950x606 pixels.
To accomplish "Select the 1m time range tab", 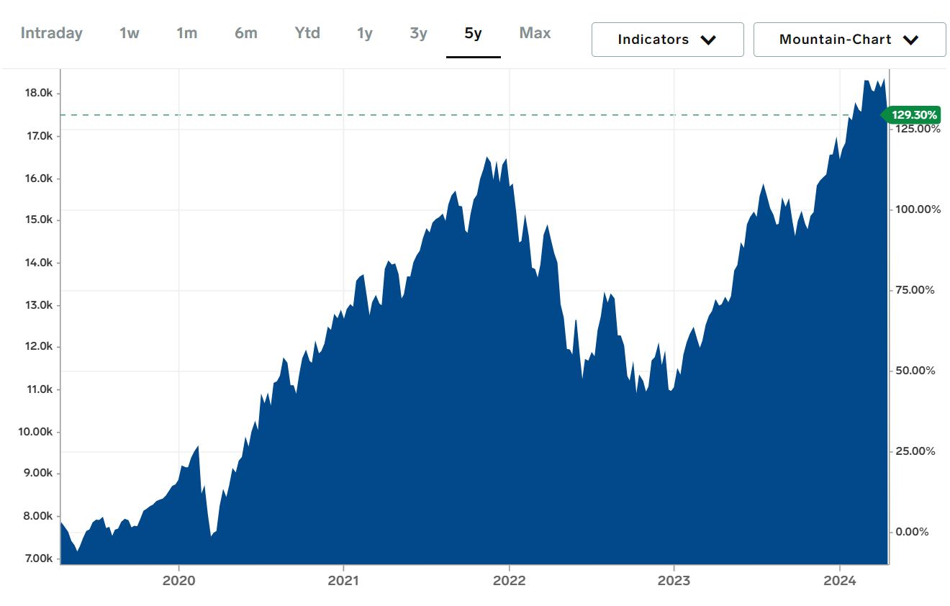I will 186,33.
